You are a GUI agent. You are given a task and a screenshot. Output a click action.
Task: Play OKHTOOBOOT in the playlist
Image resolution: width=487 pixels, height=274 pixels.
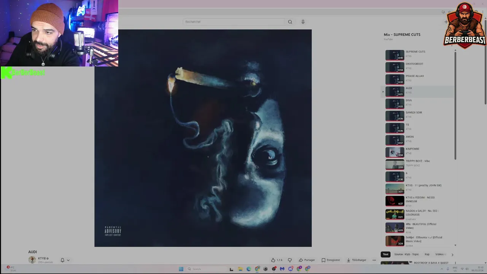tap(419, 67)
